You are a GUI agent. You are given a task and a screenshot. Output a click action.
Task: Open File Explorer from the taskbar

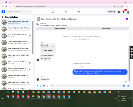pos(33,96)
